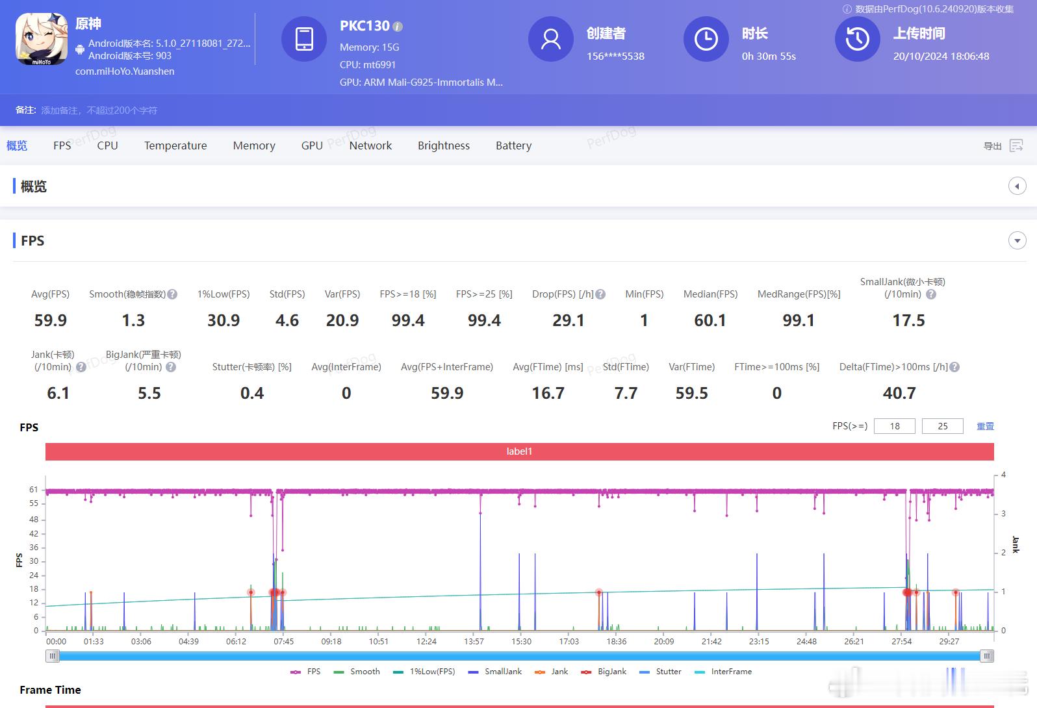Toggle the BigJank legend series
This screenshot has height=708, width=1037.
coord(604,672)
